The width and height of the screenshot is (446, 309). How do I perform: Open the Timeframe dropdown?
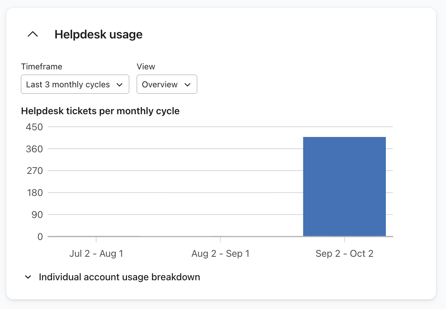coord(75,84)
